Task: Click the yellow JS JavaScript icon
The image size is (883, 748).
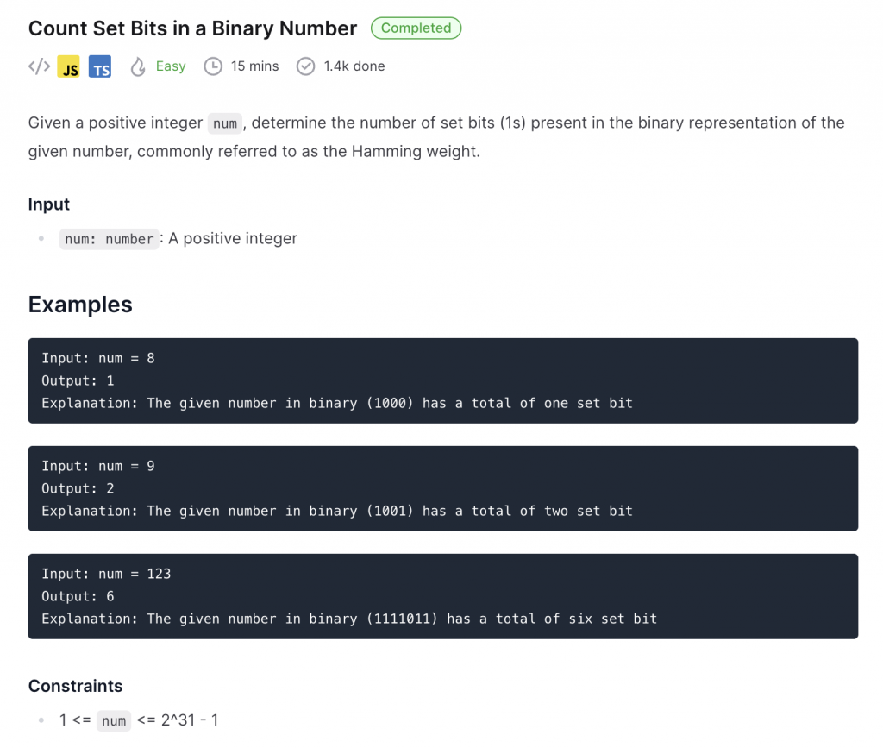Action: [x=69, y=66]
